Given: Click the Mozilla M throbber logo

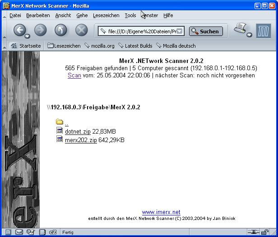Looking at the screenshot, I should coord(264,31).
